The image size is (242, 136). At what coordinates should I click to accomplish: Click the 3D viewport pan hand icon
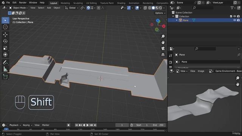click(x=163, y=42)
